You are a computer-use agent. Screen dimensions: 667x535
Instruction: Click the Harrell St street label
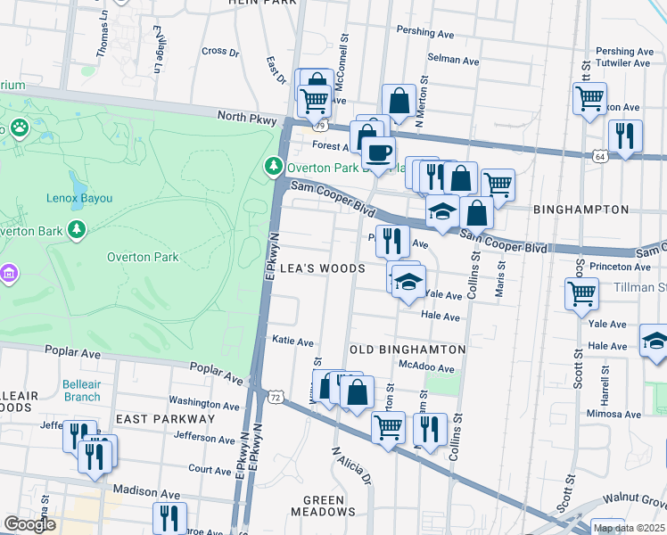coord(605,385)
